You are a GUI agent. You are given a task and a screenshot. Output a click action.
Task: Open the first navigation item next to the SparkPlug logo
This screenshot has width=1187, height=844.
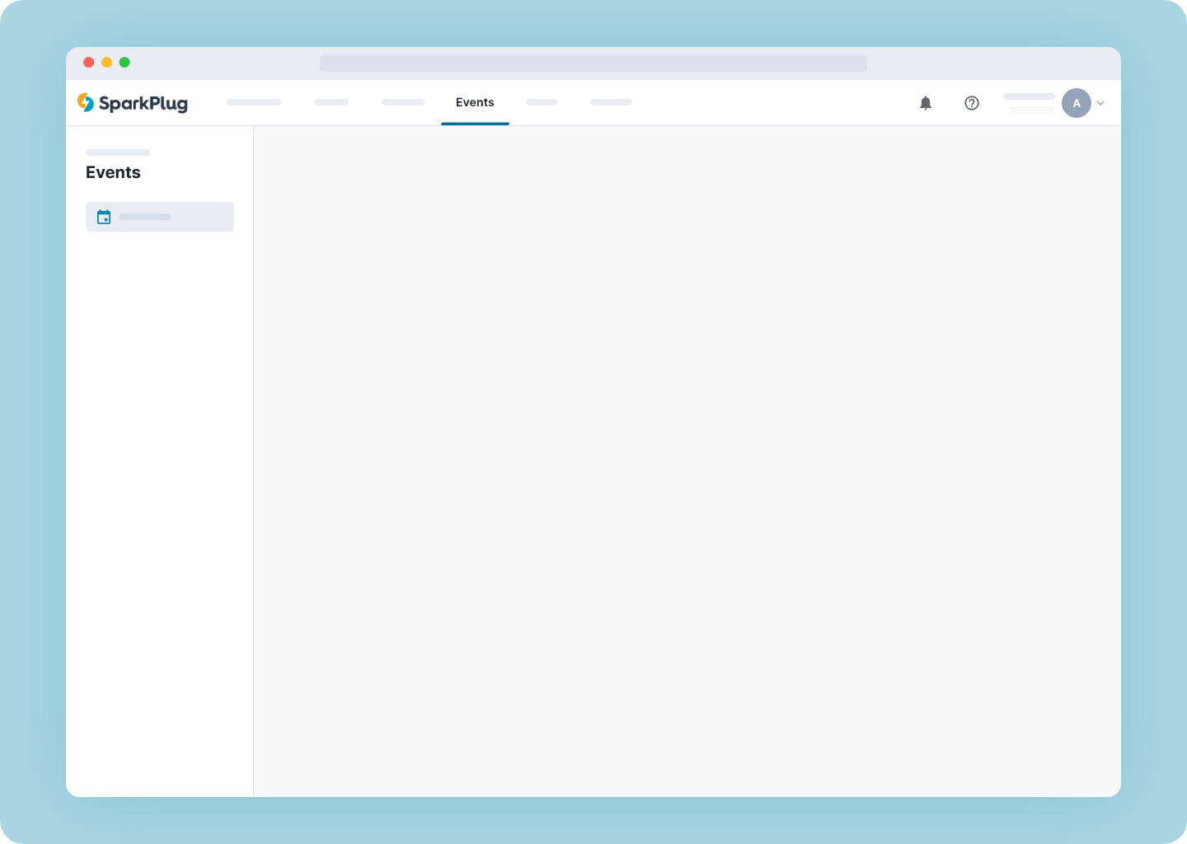[254, 102]
